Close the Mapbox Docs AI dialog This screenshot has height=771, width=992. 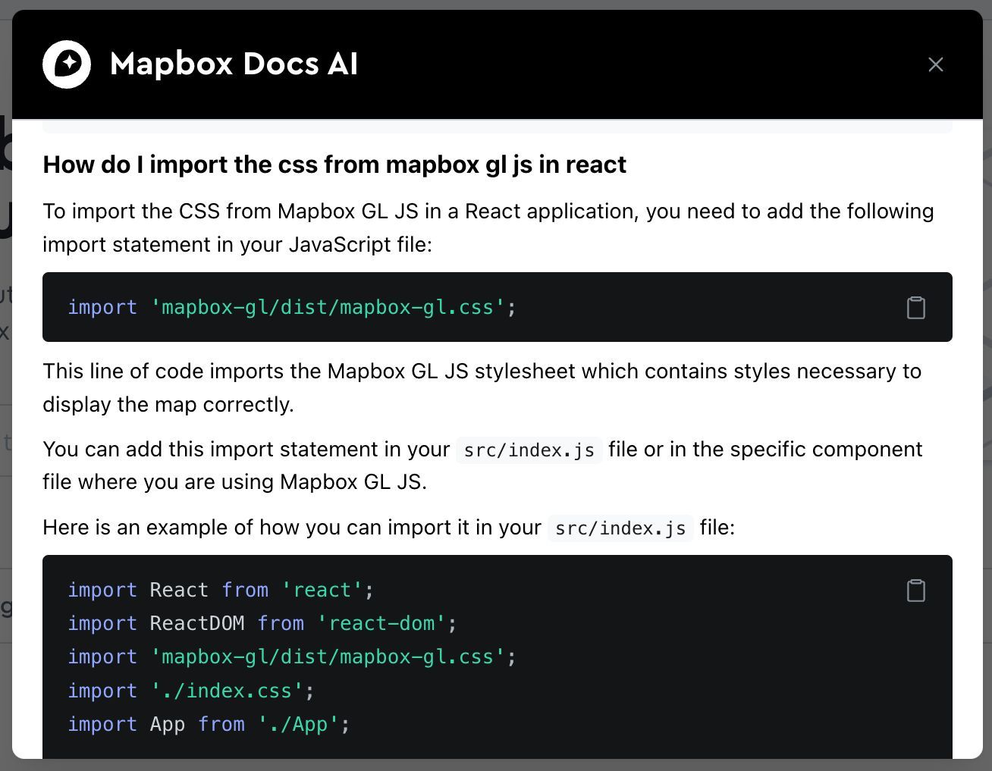click(936, 64)
